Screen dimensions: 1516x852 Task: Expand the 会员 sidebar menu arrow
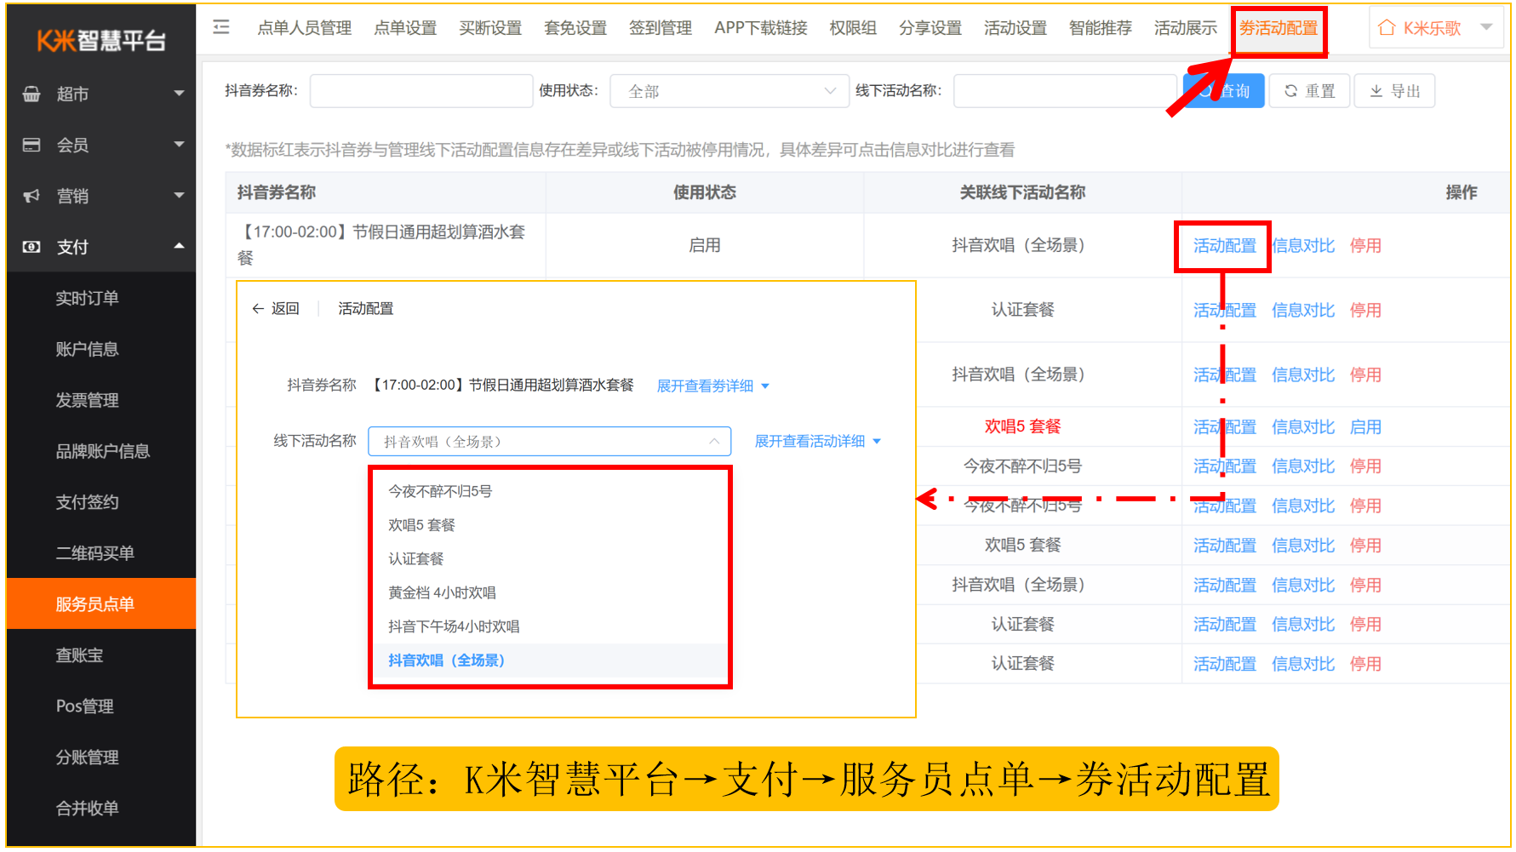tap(179, 145)
